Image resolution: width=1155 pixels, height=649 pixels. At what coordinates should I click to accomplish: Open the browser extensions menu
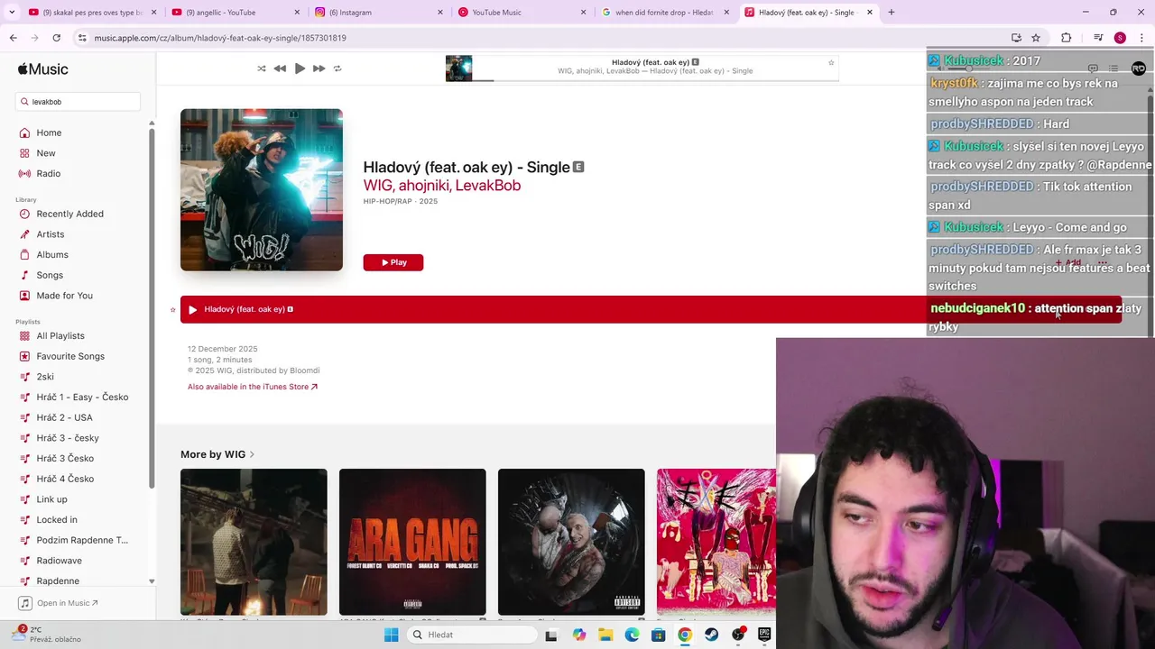click(x=1067, y=38)
